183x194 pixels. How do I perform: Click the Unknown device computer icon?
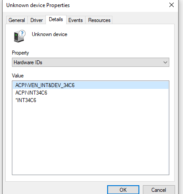pyautogui.click(x=19, y=37)
